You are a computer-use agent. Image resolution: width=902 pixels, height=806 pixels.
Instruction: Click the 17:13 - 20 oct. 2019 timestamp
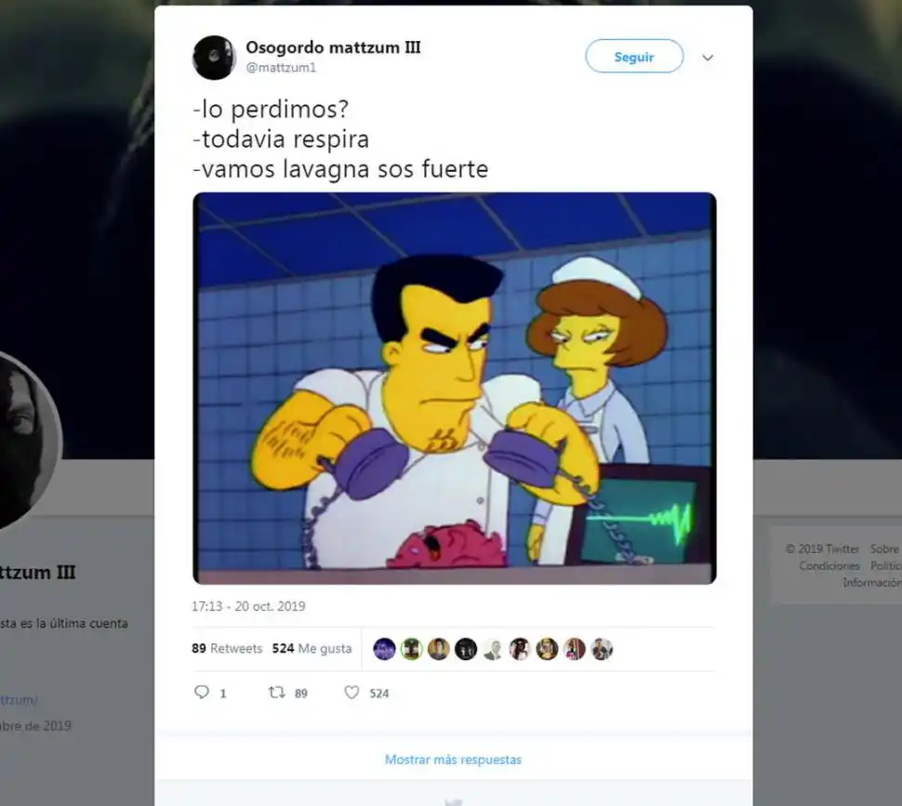pos(248,606)
